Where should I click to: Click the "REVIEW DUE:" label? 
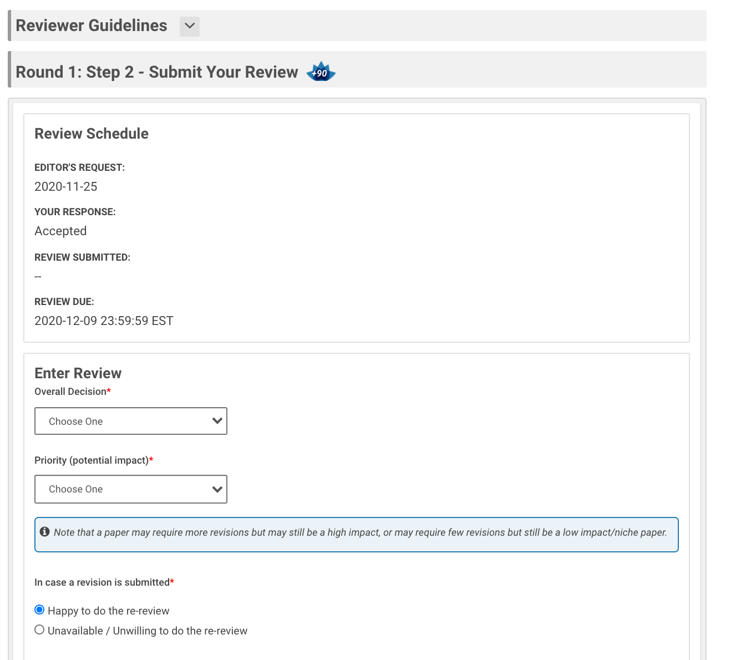[x=64, y=302]
